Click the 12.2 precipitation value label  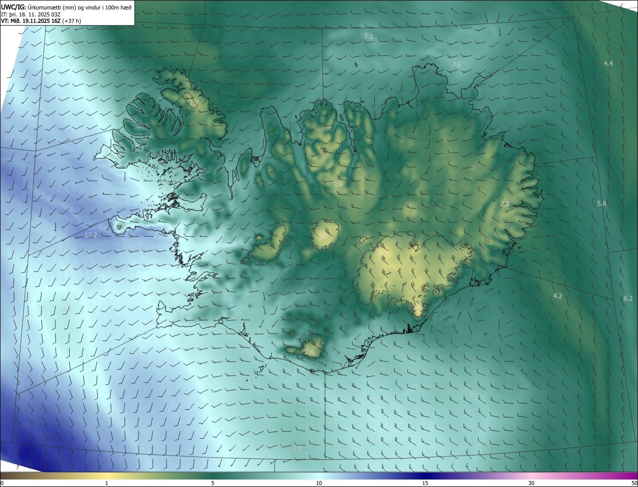[x=91, y=235]
